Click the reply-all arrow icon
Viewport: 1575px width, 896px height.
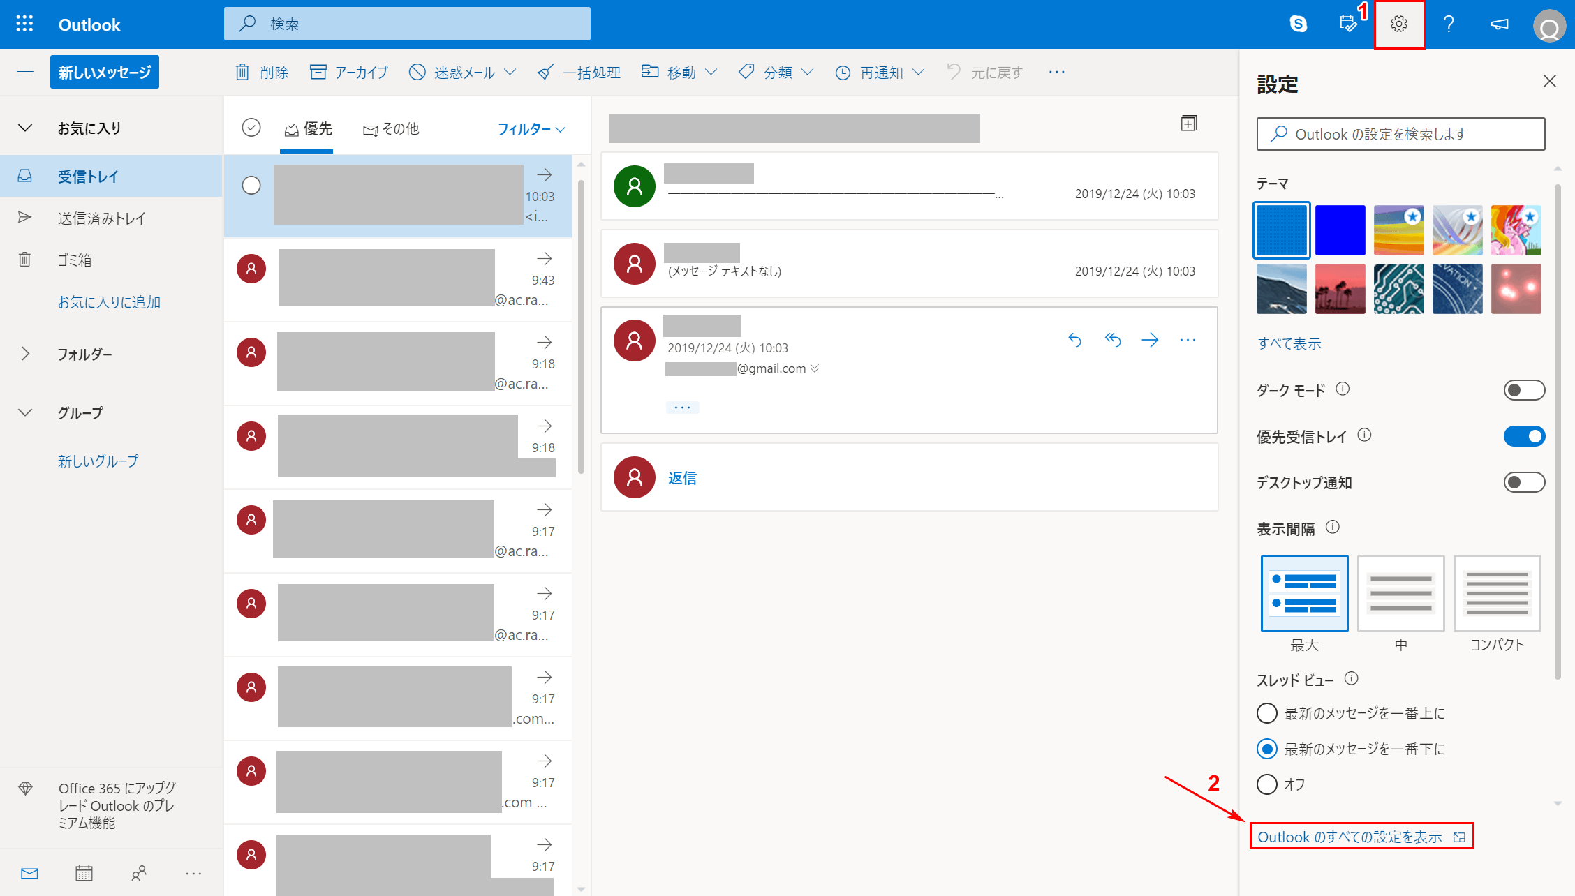(1113, 340)
